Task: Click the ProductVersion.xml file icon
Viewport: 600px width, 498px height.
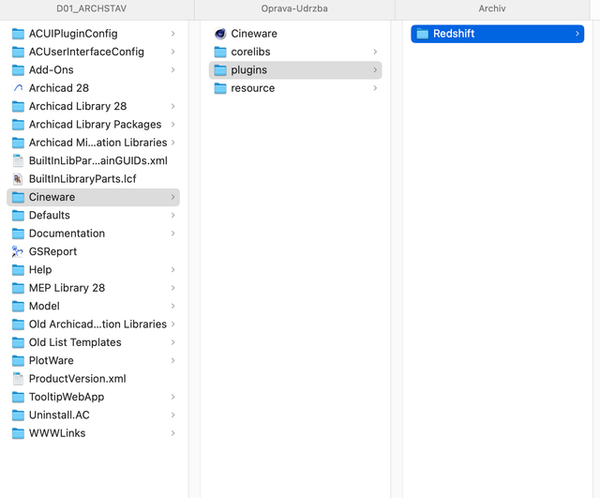Action: pos(18,379)
